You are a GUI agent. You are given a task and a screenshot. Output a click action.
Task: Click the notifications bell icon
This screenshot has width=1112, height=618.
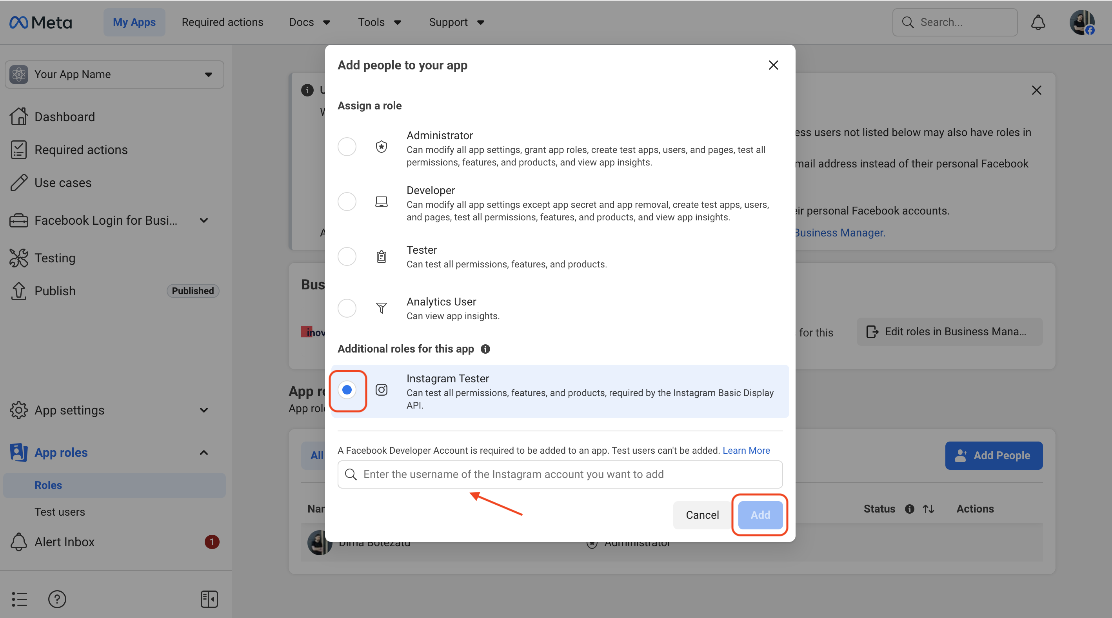pyautogui.click(x=1038, y=22)
